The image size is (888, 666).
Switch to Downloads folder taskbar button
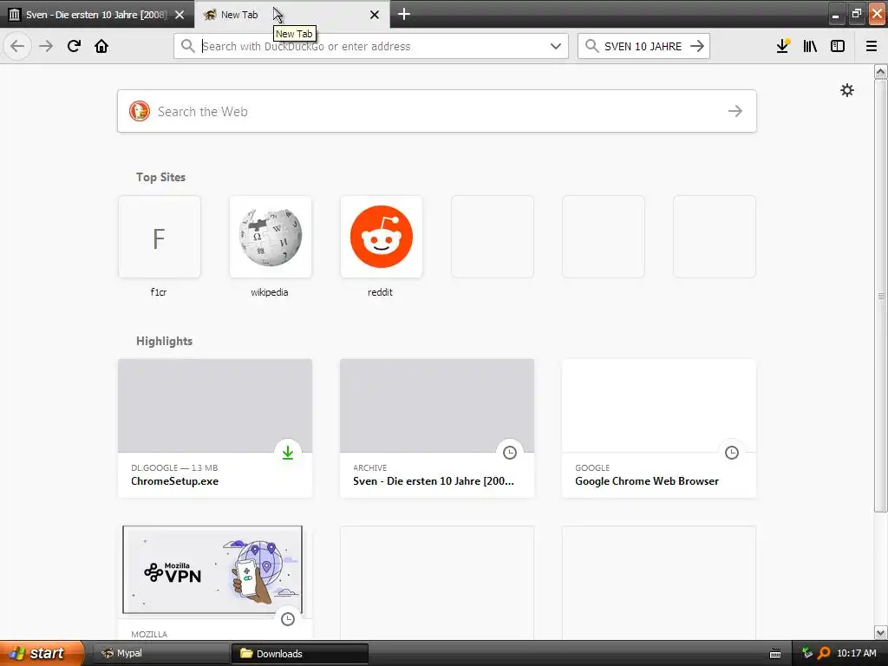299,653
